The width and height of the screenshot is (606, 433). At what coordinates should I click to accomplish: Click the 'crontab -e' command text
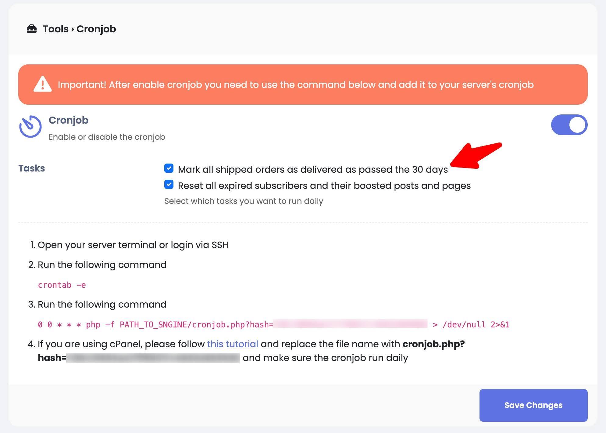62,285
